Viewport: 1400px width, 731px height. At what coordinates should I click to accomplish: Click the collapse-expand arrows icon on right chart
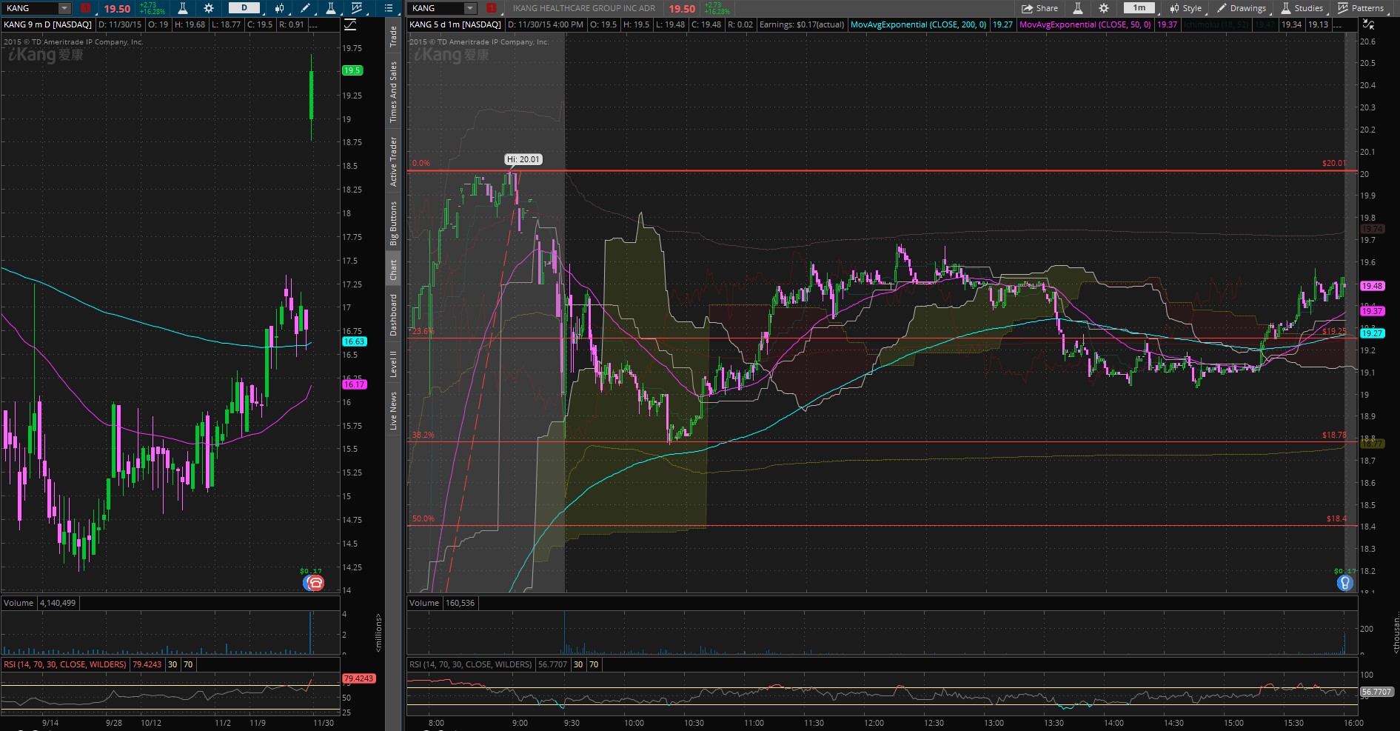[1368, 24]
